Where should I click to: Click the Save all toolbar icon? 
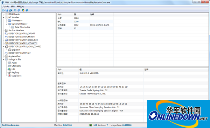(10, 10)
